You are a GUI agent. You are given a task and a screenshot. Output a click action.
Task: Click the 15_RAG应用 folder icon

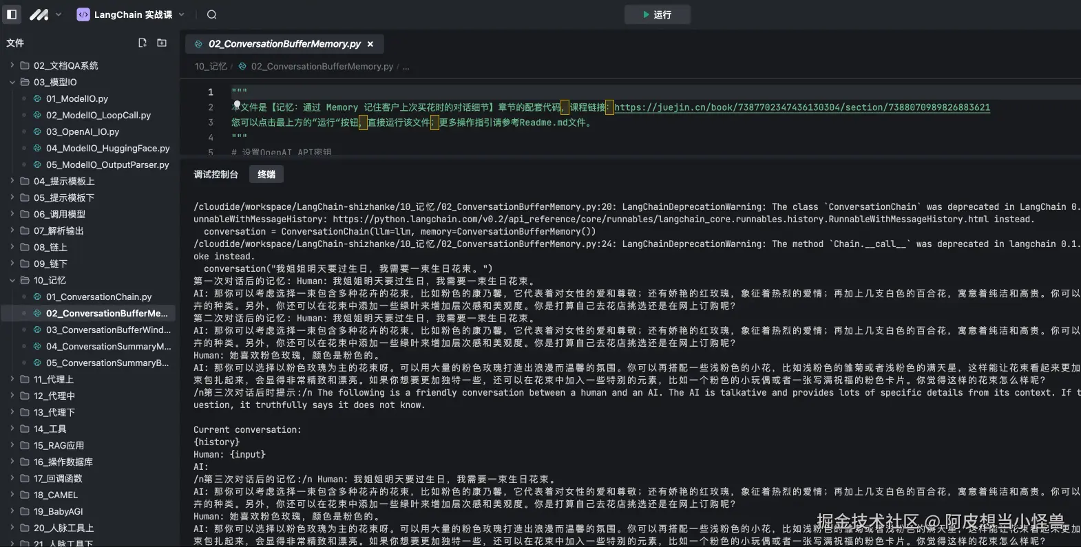point(25,445)
